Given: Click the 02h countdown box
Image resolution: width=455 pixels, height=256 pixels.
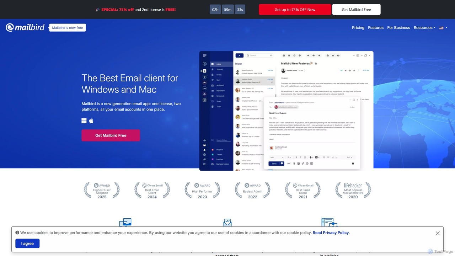Looking at the screenshot, I should [215, 10].
